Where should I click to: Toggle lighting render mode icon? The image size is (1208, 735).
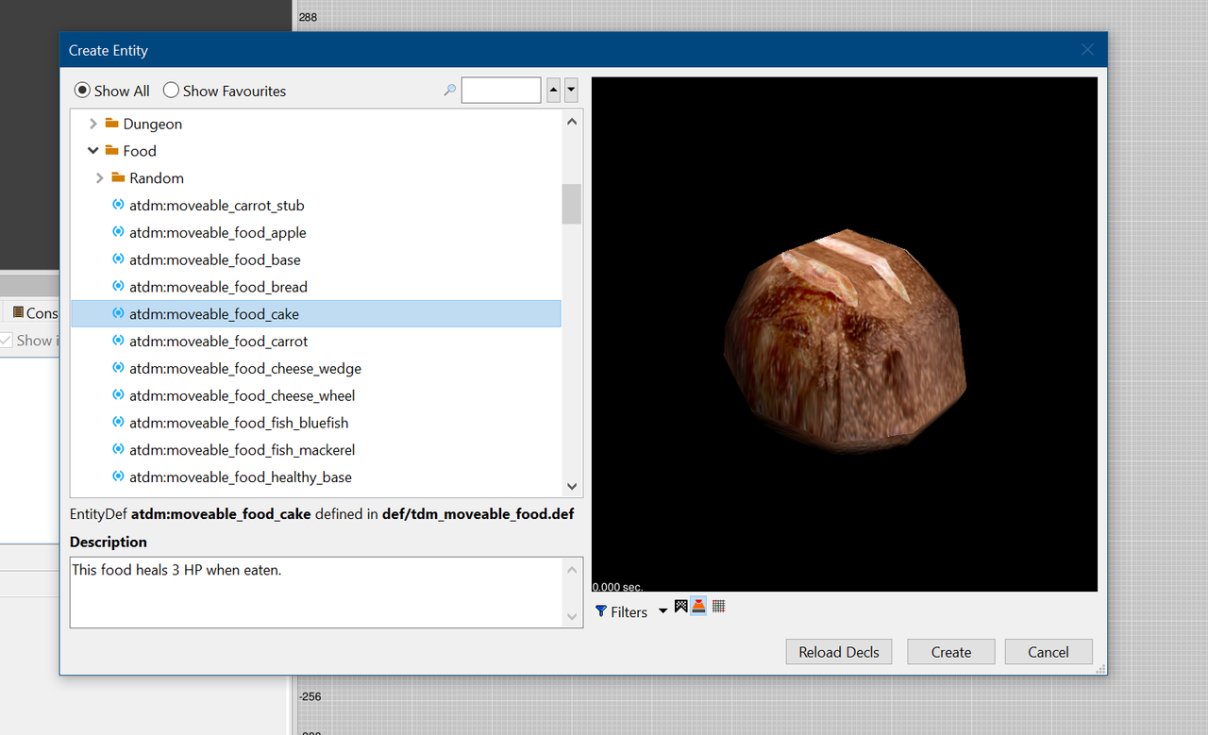coord(699,606)
